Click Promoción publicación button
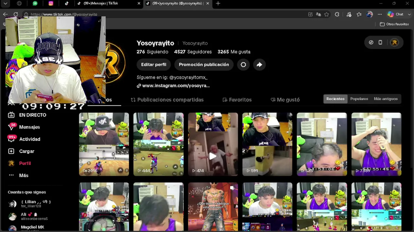 pyautogui.click(x=204, y=64)
